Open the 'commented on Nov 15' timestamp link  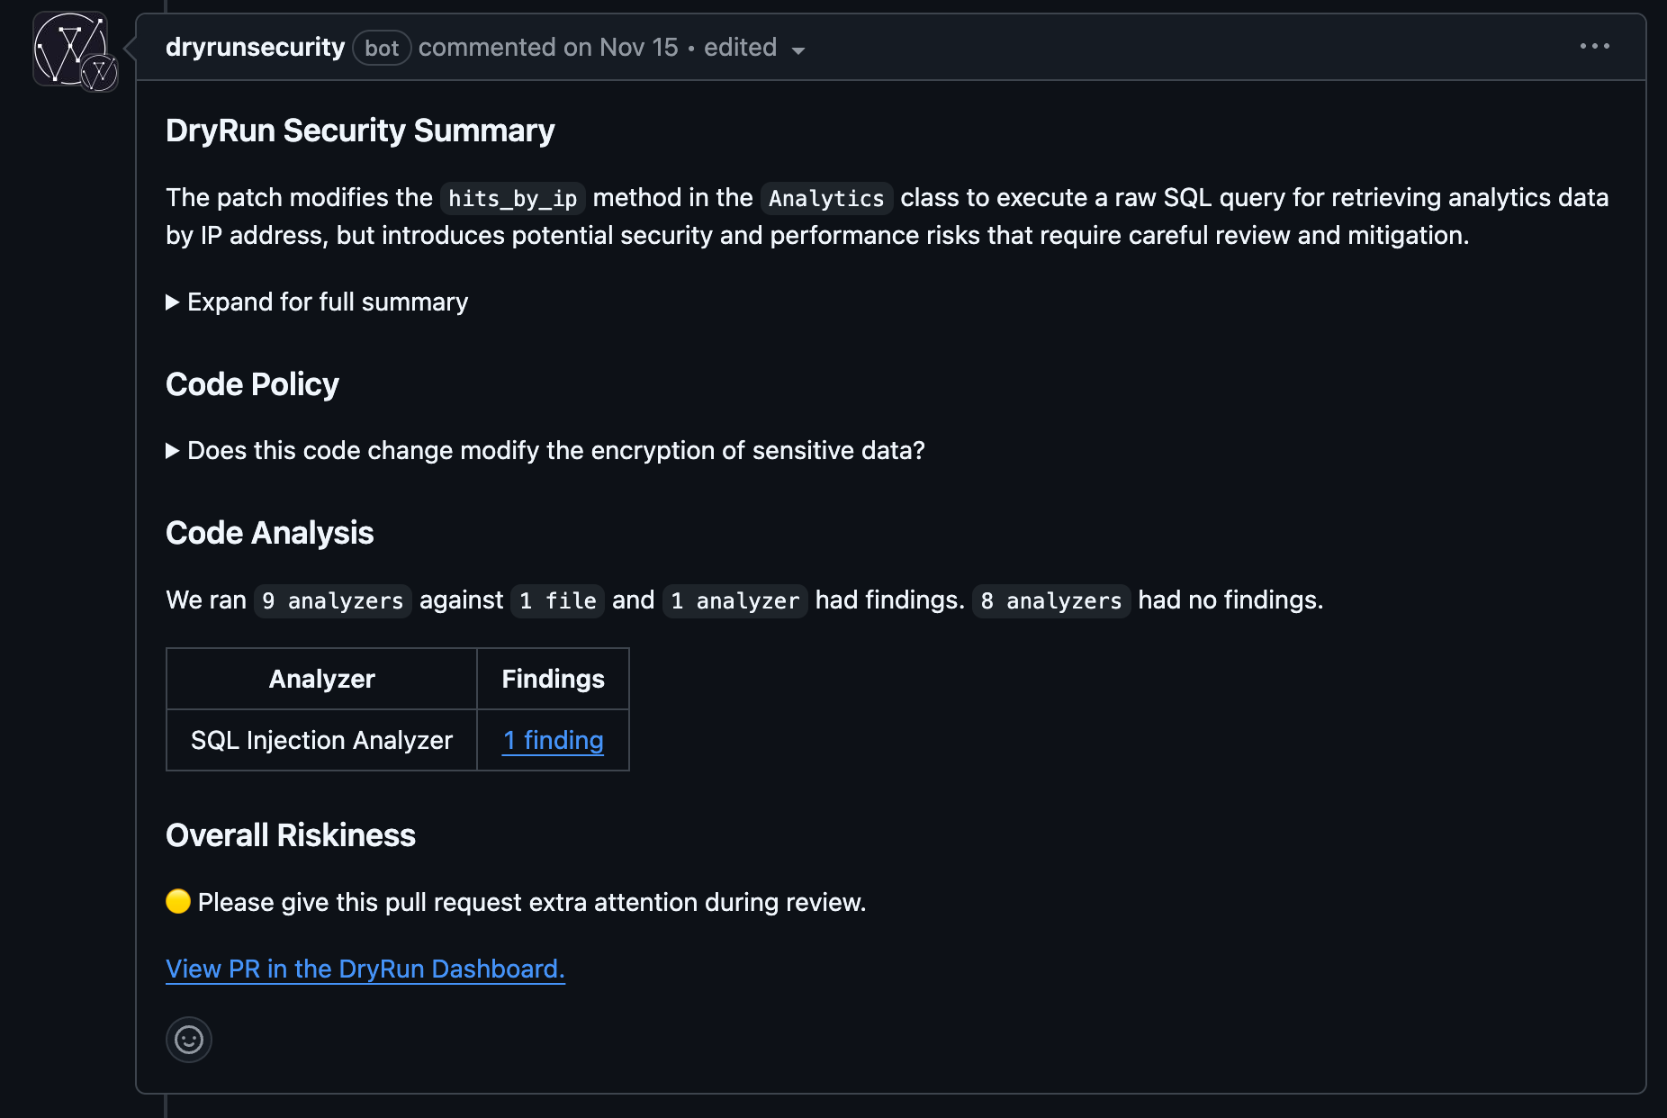tap(548, 47)
